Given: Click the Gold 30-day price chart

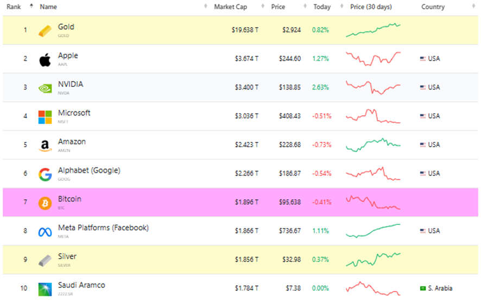Looking at the screenshot, I should tap(373, 30).
